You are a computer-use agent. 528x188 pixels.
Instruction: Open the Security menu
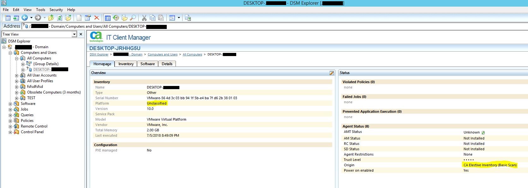pos(56,10)
